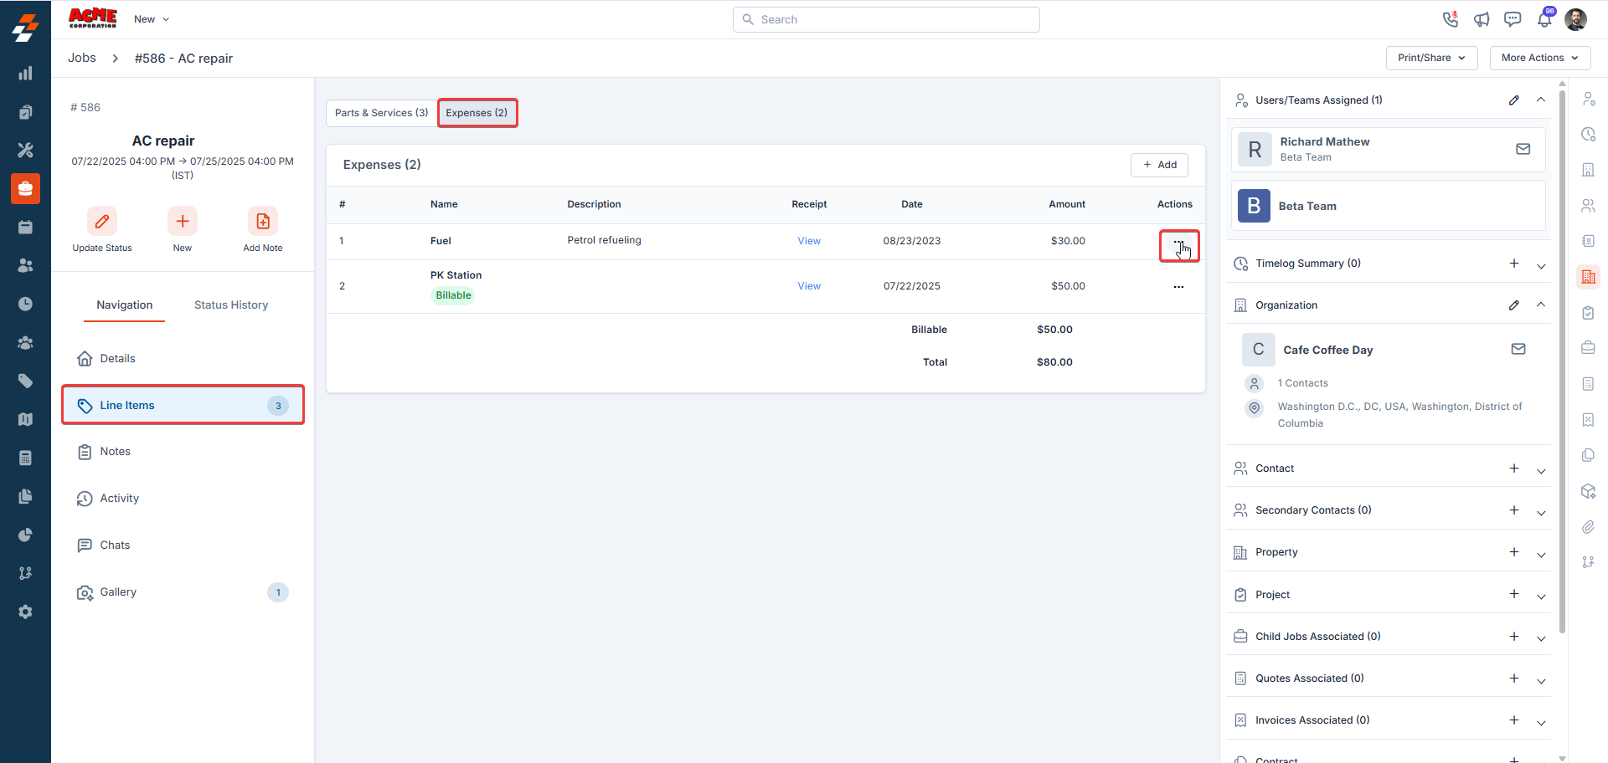Collapse the Users/Teams Assigned section
Image resolution: width=1608 pixels, height=763 pixels.
pyautogui.click(x=1541, y=100)
